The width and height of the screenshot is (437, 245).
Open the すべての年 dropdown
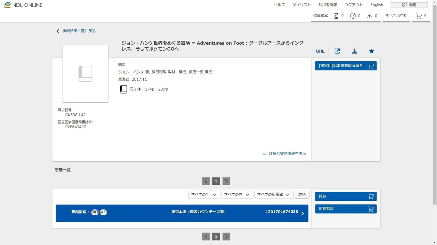[x=204, y=195]
